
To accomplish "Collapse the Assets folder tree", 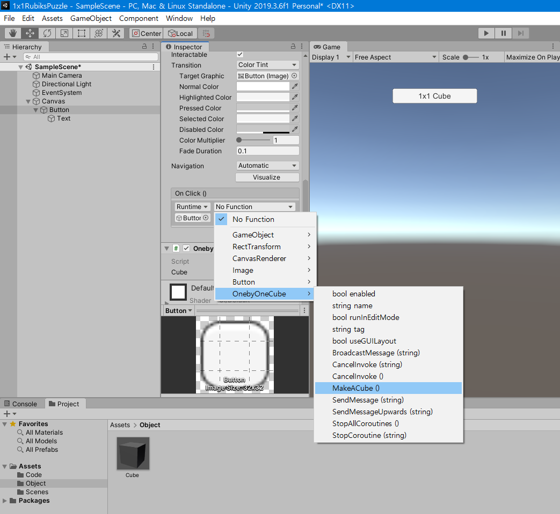I will click(5, 466).
